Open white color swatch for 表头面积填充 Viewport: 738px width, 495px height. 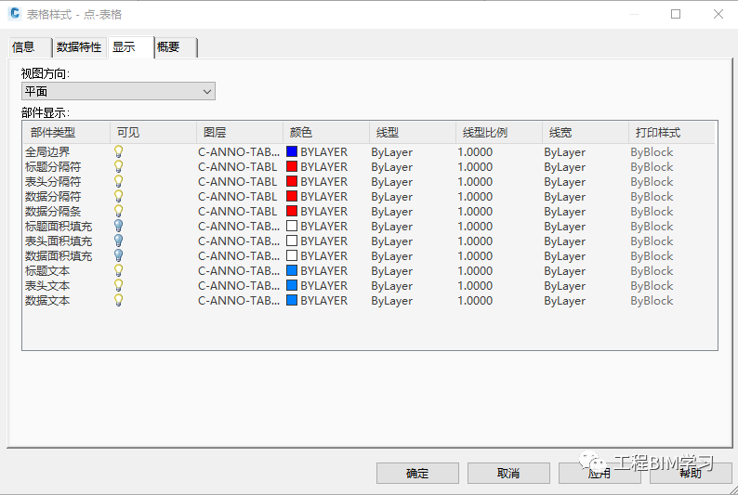coord(292,241)
